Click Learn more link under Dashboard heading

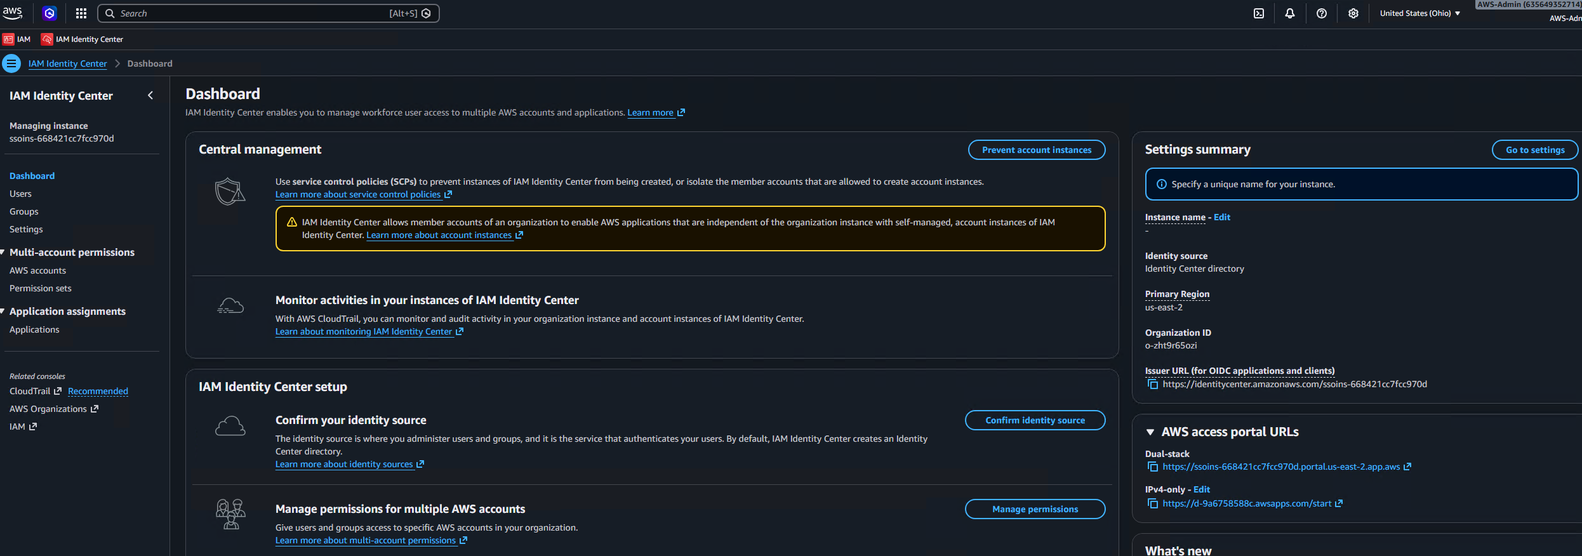(656, 112)
